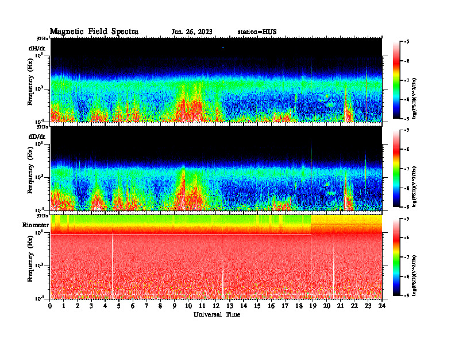The image size is (455, 351).
Task: Click the "Universal Time" axis title
Action: 217,314
